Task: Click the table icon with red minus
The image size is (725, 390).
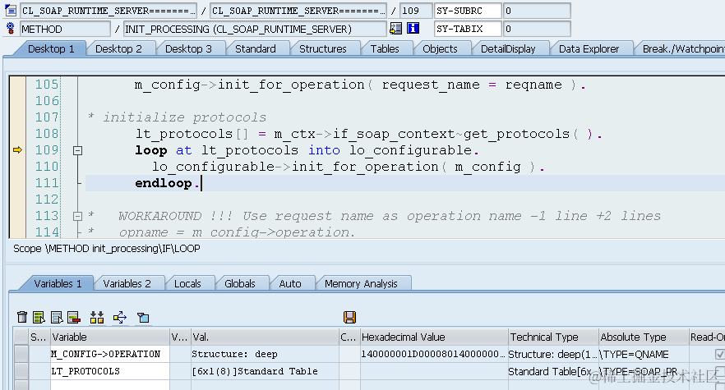Action: pos(74,317)
